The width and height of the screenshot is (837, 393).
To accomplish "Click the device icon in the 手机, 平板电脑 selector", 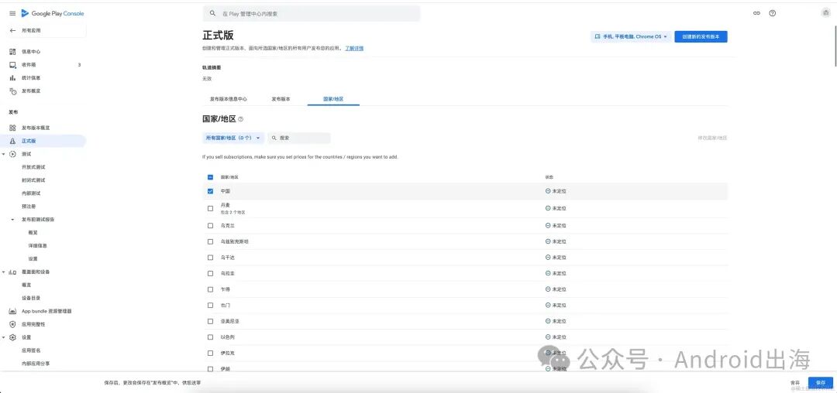I will (x=598, y=36).
